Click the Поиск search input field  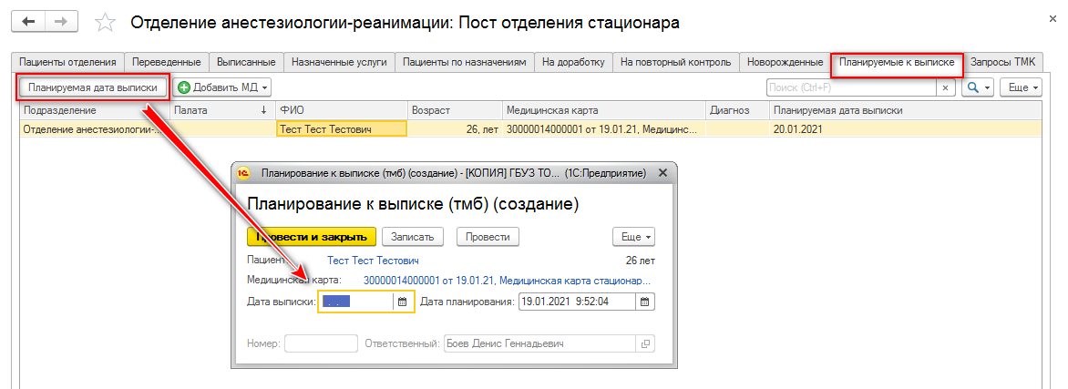(x=851, y=87)
